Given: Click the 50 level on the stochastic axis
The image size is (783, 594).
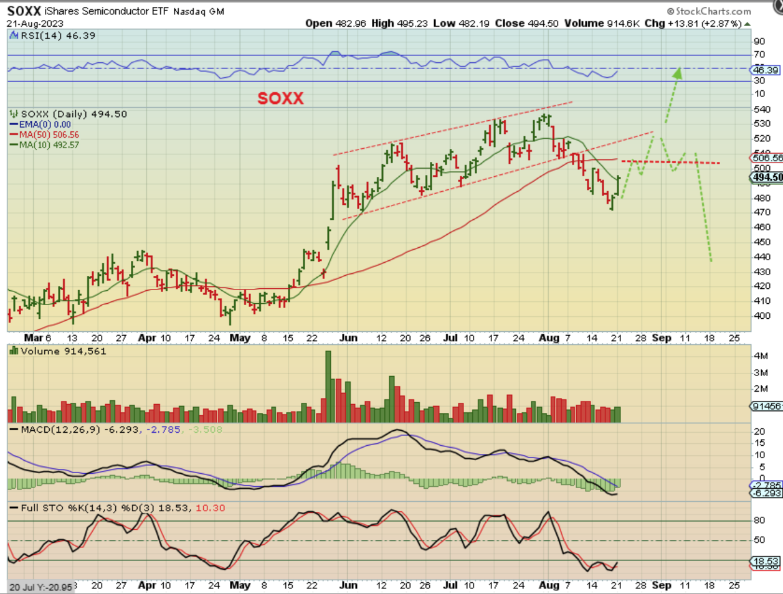Looking at the screenshot, I should coord(759,540).
